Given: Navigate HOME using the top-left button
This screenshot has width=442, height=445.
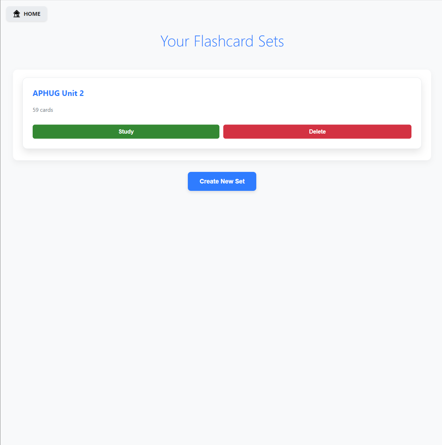Looking at the screenshot, I should click(27, 14).
